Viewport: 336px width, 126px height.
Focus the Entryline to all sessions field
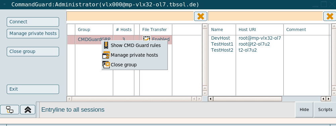[167, 110]
